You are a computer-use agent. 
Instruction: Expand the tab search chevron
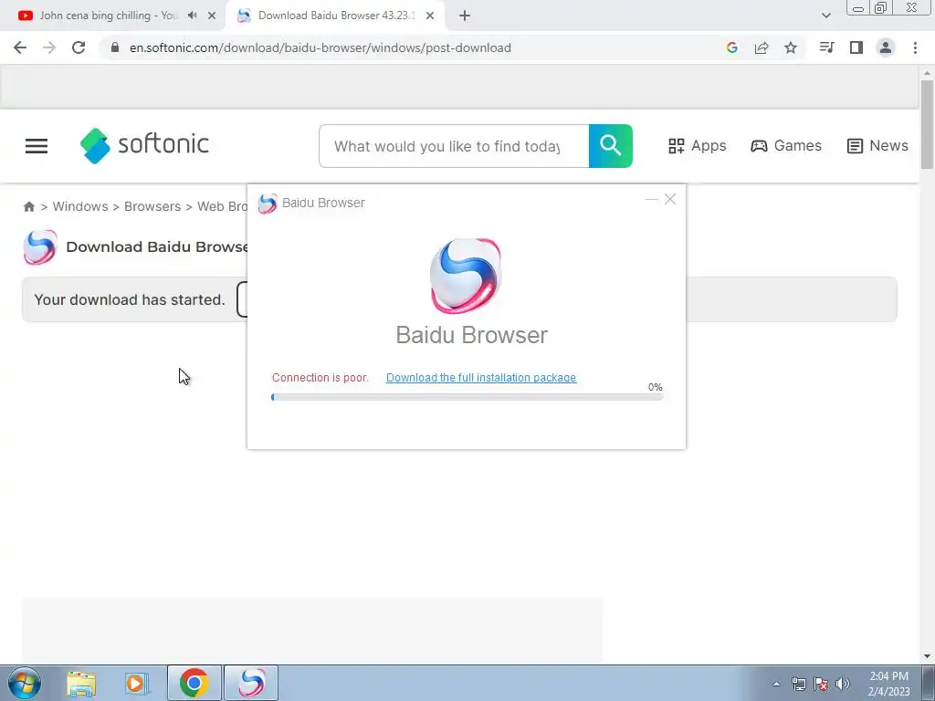pyautogui.click(x=825, y=16)
